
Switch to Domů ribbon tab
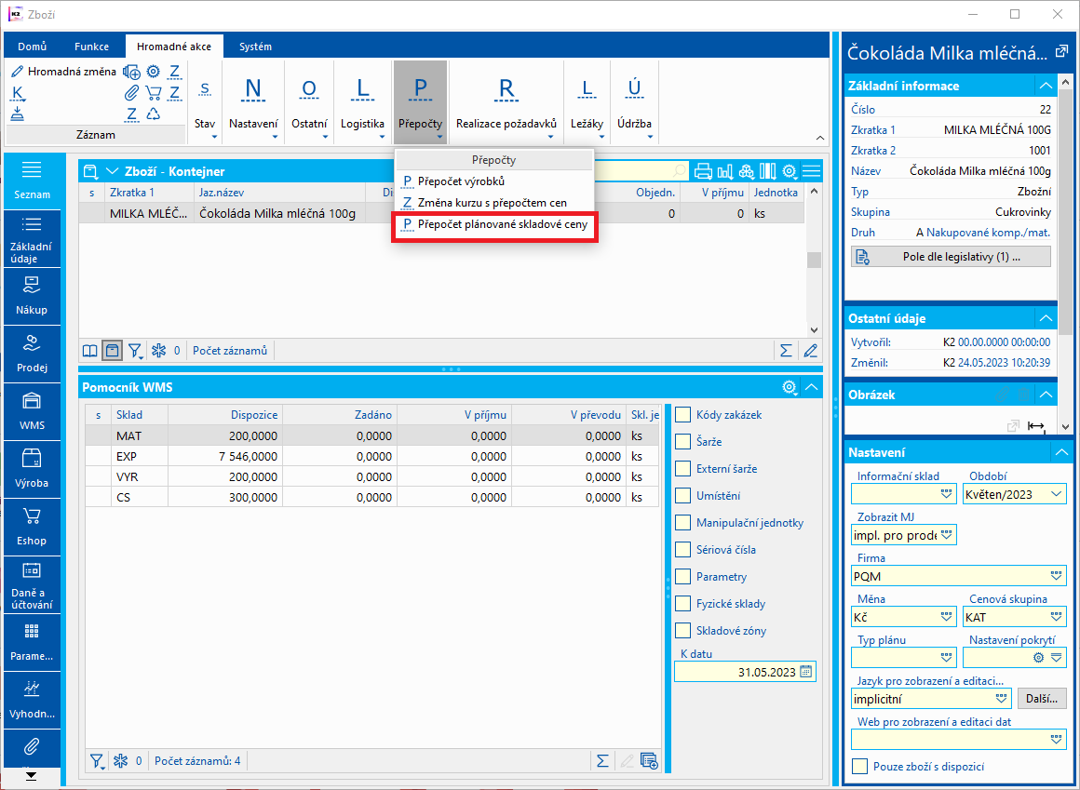point(33,47)
